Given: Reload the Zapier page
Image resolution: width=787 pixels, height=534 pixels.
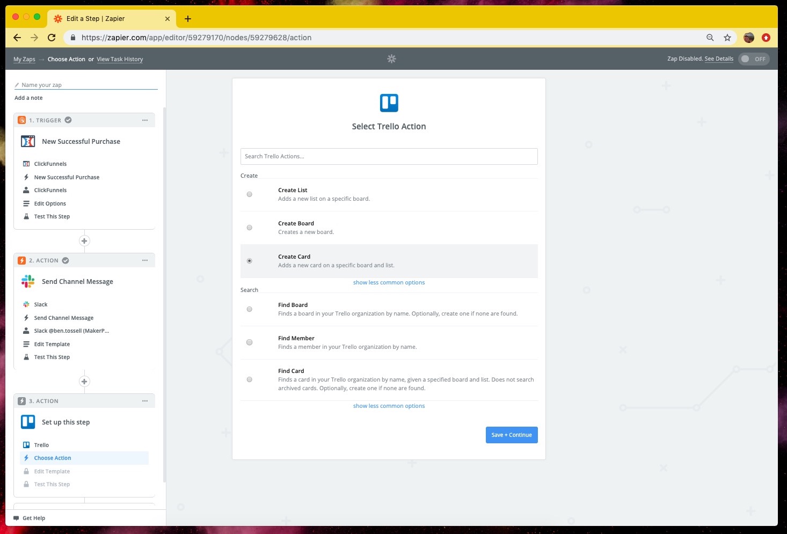Looking at the screenshot, I should 52,38.
